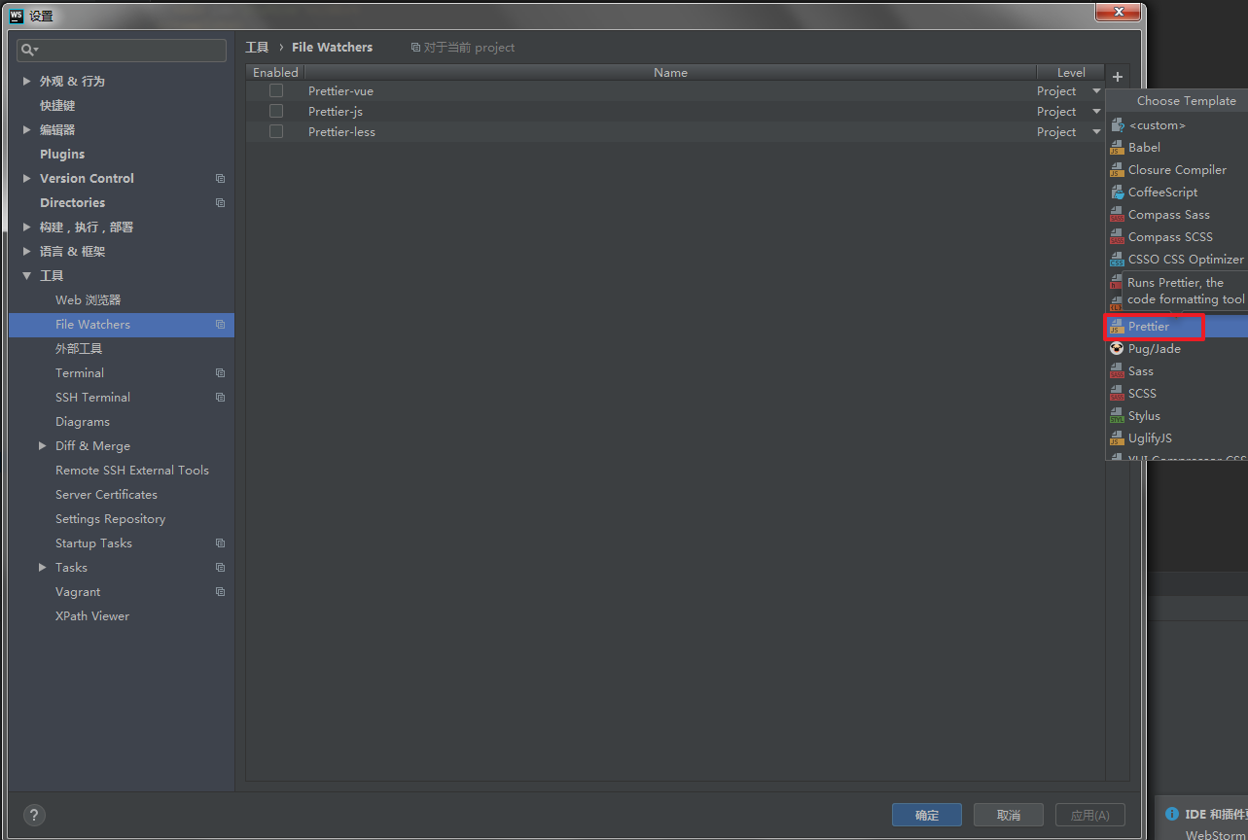Select the Stylus template icon
Image resolution: width=1248 pixels, height=840 pixels.
click(1118, 416)
